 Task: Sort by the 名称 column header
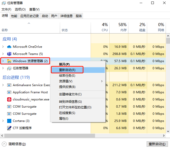(30, 27)
